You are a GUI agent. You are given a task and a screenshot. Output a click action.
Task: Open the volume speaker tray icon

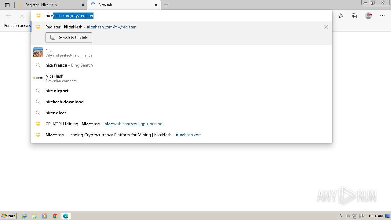347,216
